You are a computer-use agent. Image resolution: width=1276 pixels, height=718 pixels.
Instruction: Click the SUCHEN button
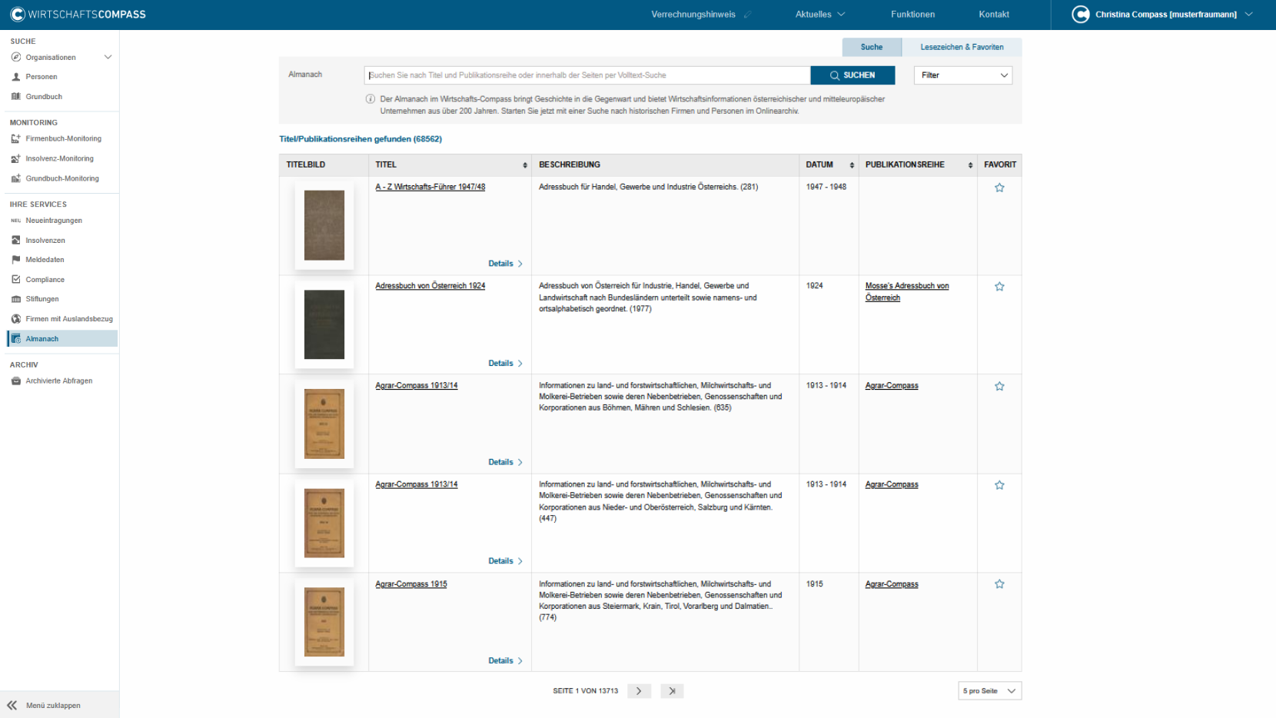pyautogui.click(x=852, y=75)
